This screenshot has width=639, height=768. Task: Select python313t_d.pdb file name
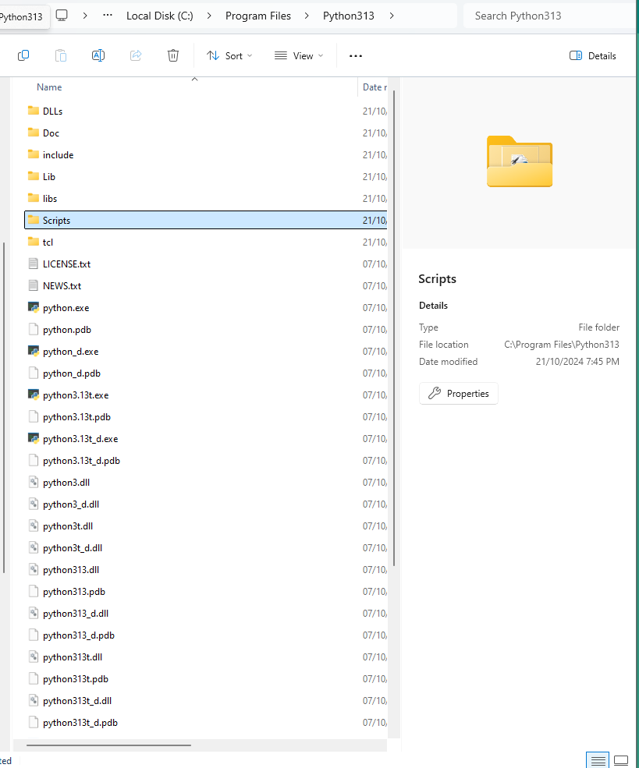(x=80, y=723)
